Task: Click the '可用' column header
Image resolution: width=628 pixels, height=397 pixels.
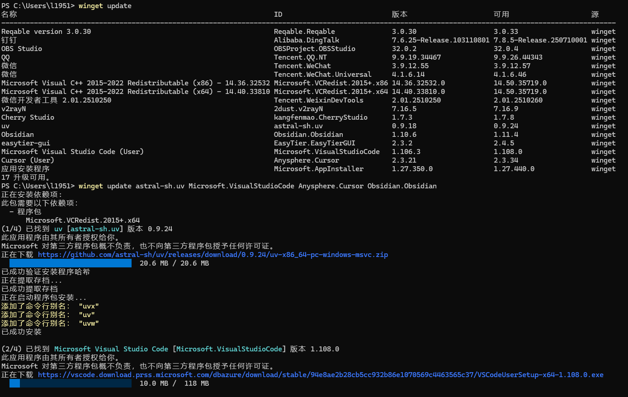Action: click(x=501, y=14)
